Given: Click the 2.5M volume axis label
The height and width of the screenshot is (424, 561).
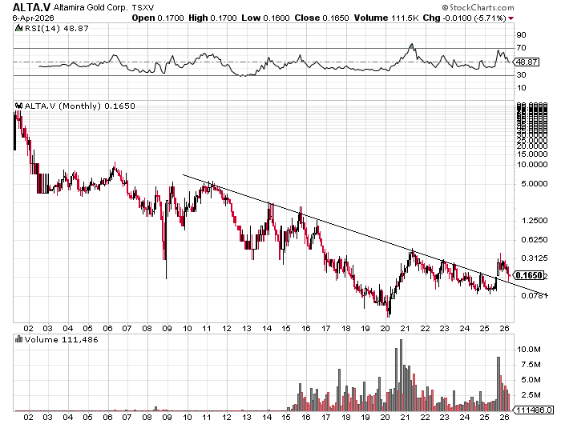Looking at the screenshot, I should coord(531,395).
